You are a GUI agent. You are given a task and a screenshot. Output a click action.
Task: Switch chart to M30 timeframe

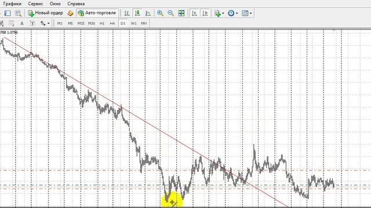(x=92, y=23)
